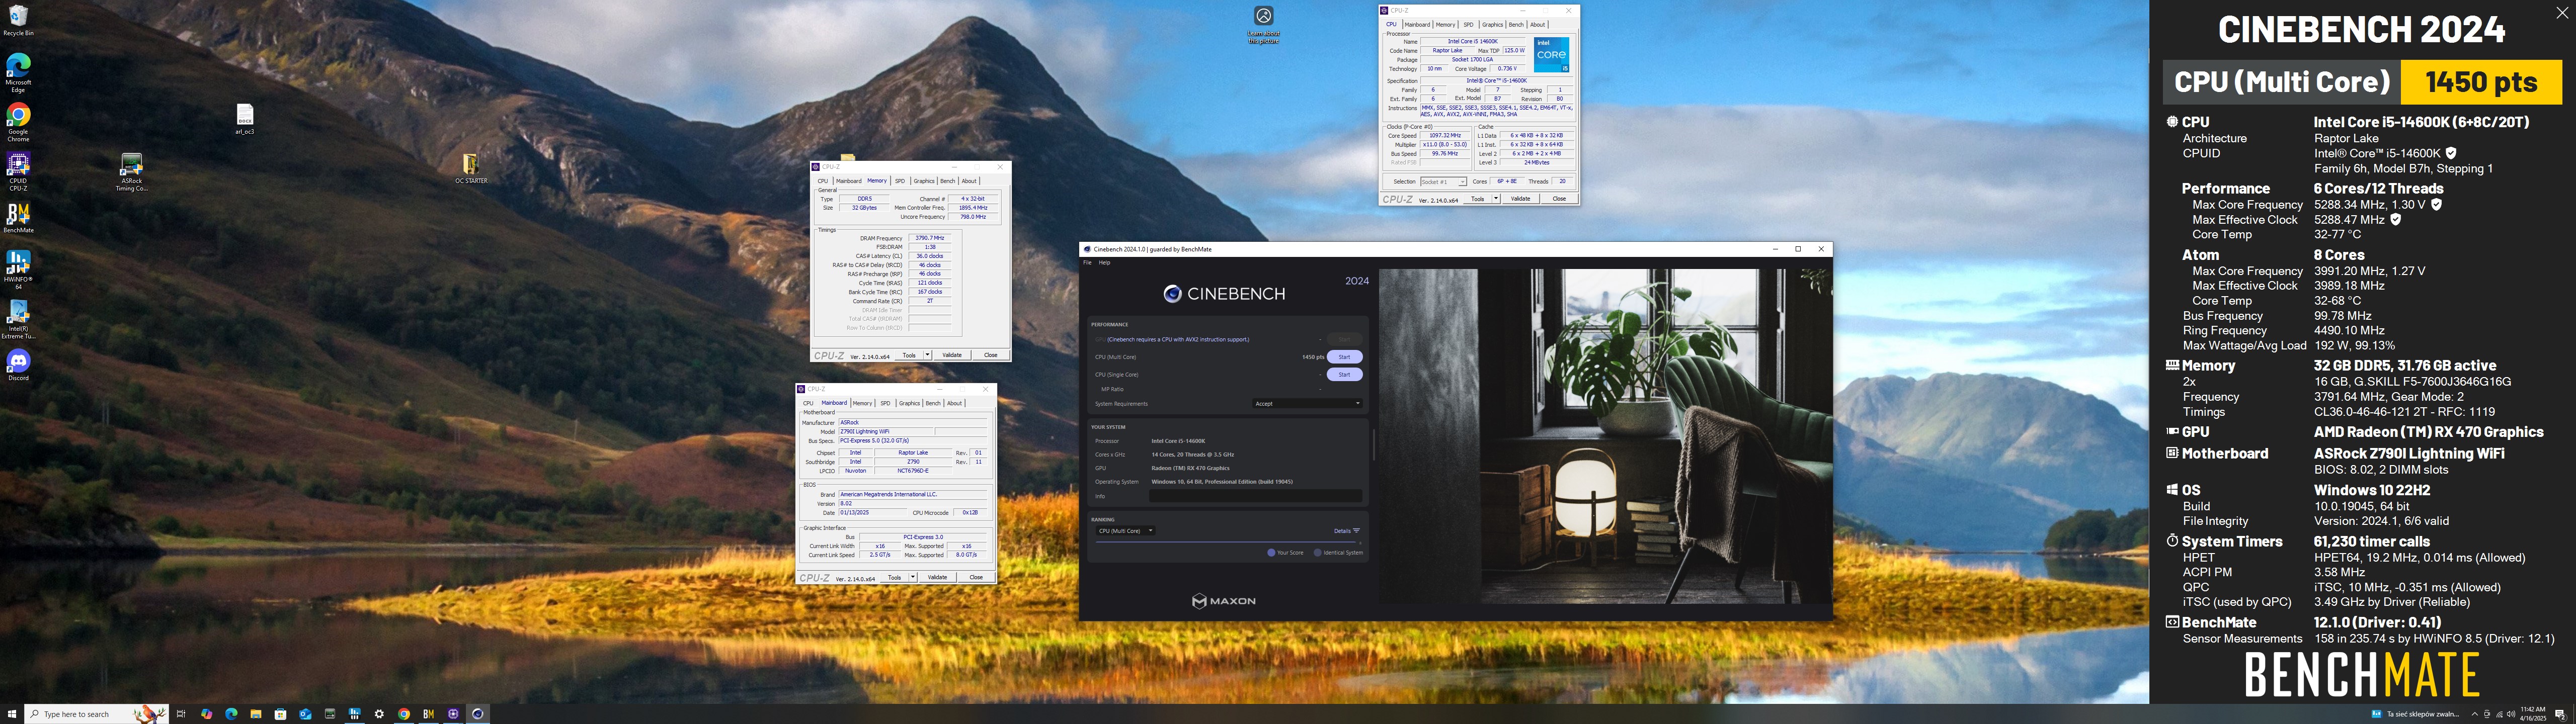Image resolution: width=2576 pixels, height=724 pixels.
Task: Click the taskbar clock showing 11:42 AM
Action: click(2533, 714)
